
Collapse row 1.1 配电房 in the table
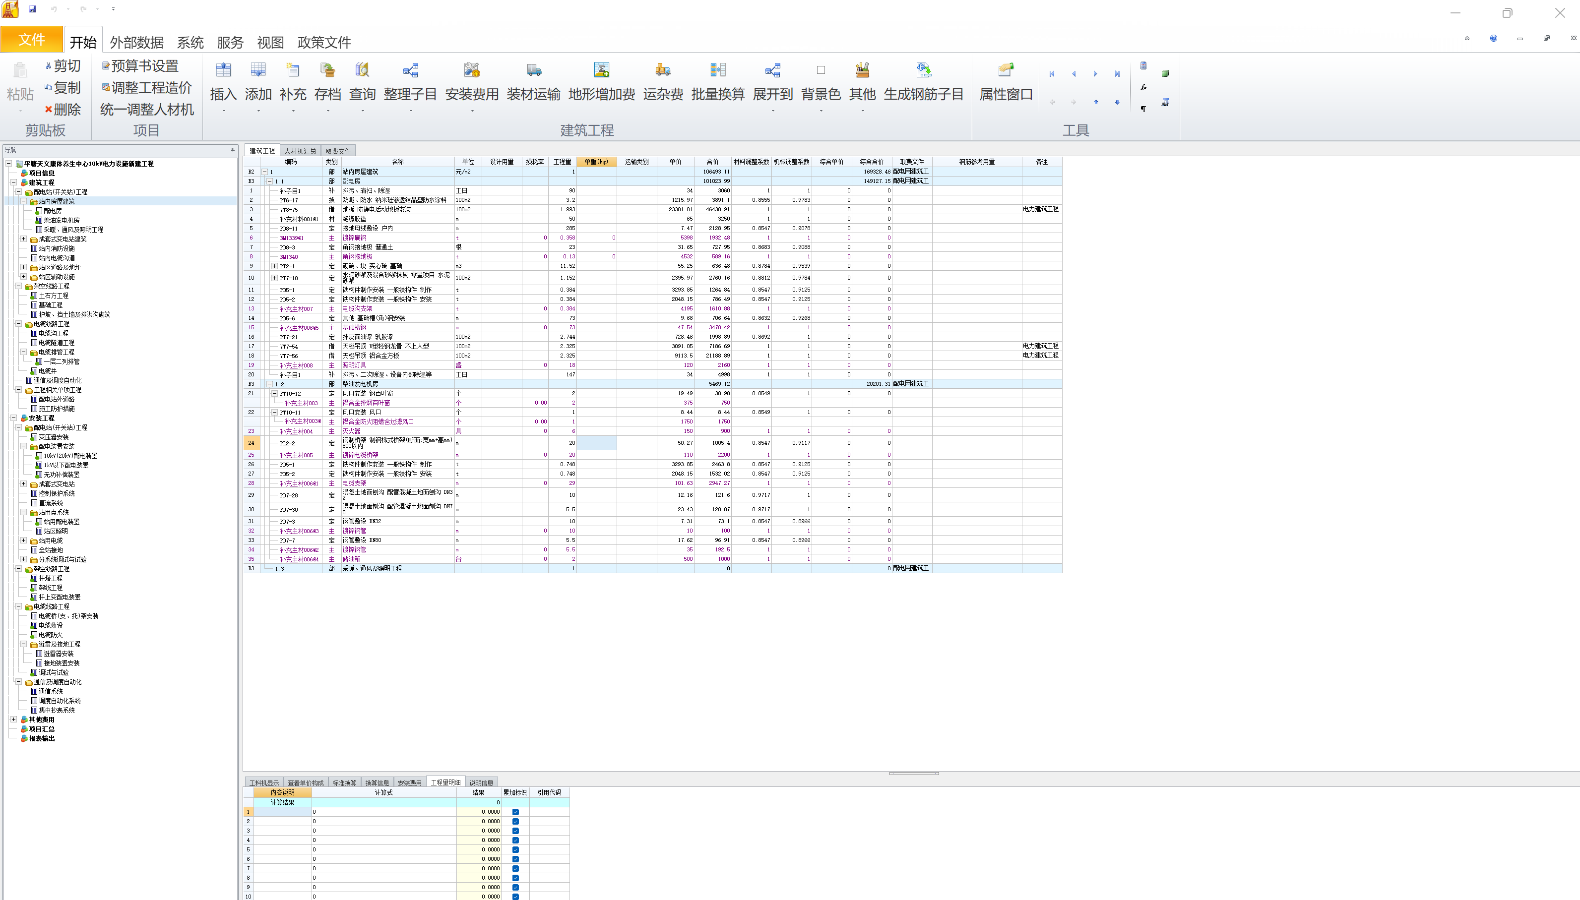coord(270,181)
